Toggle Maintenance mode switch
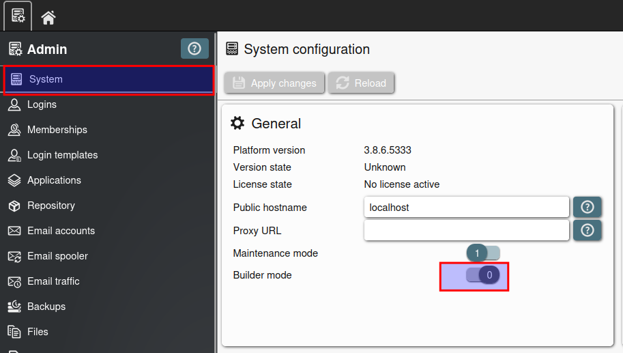The image size is (623, 353). click(x=483, y=253)
